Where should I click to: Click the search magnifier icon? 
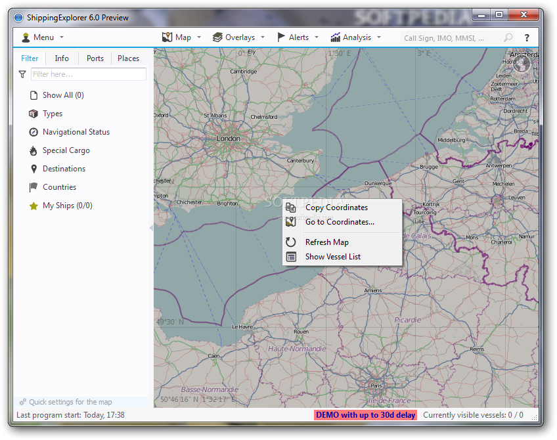pyautogui.click(x=508, y=37)
